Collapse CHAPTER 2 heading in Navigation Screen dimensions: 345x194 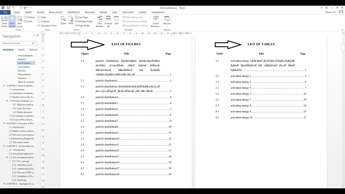(x=4, y=123)
